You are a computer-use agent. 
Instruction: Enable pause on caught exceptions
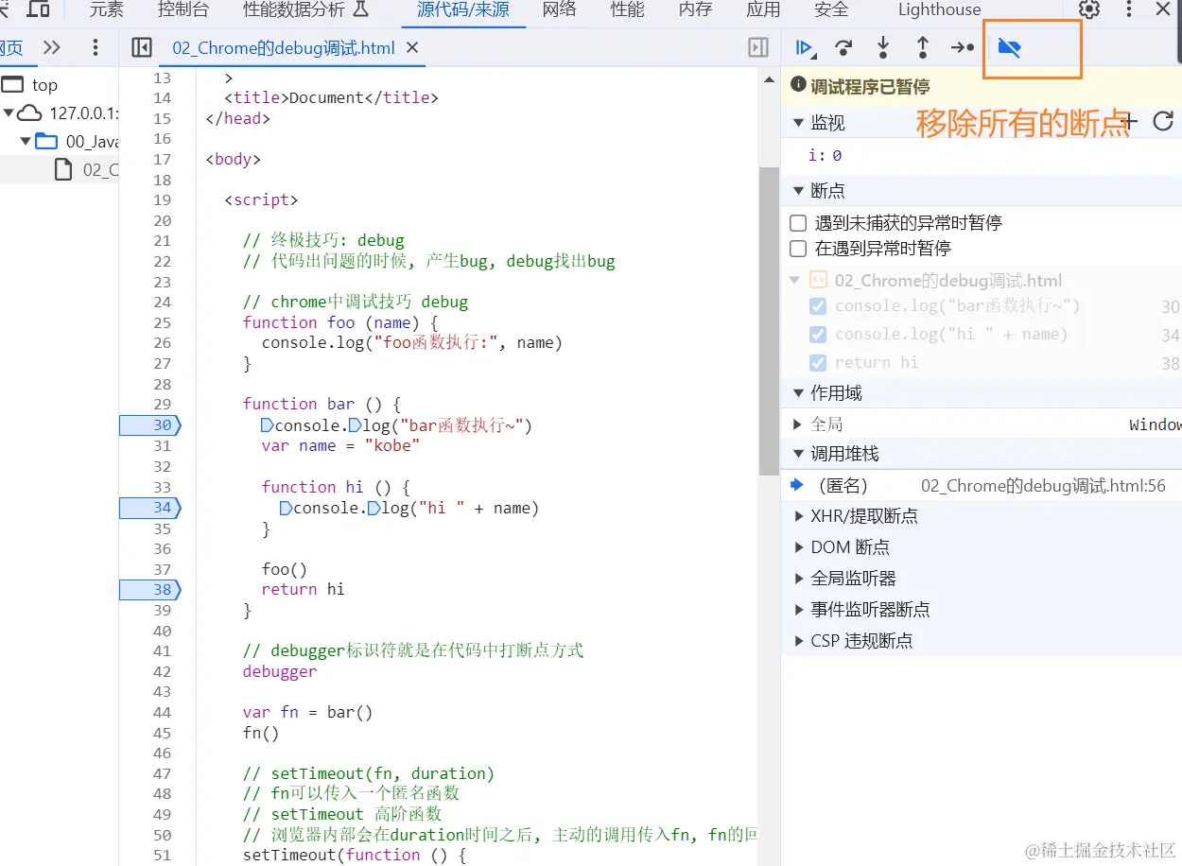798,249
